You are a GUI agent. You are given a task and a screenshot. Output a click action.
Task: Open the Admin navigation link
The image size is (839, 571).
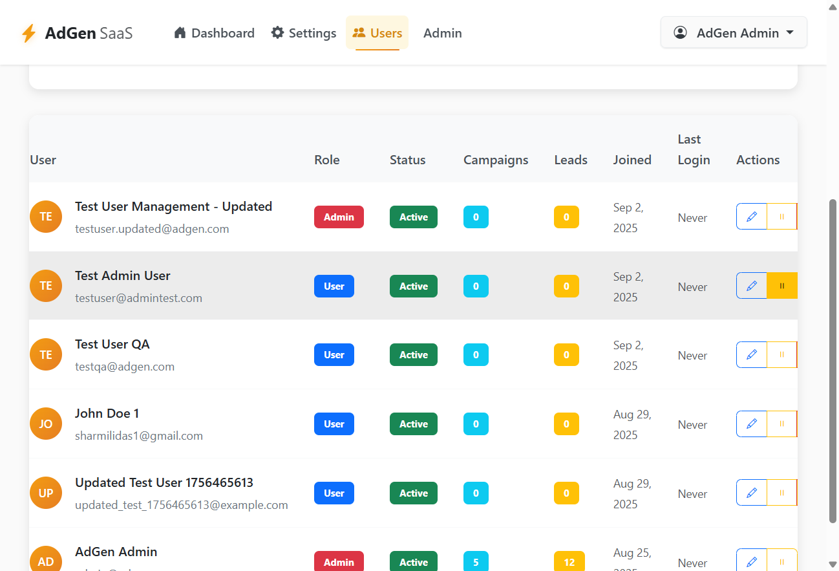[443, 33]
